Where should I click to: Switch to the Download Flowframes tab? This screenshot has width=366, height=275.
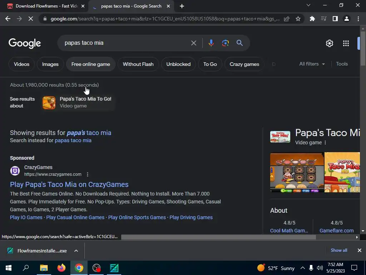46,6
